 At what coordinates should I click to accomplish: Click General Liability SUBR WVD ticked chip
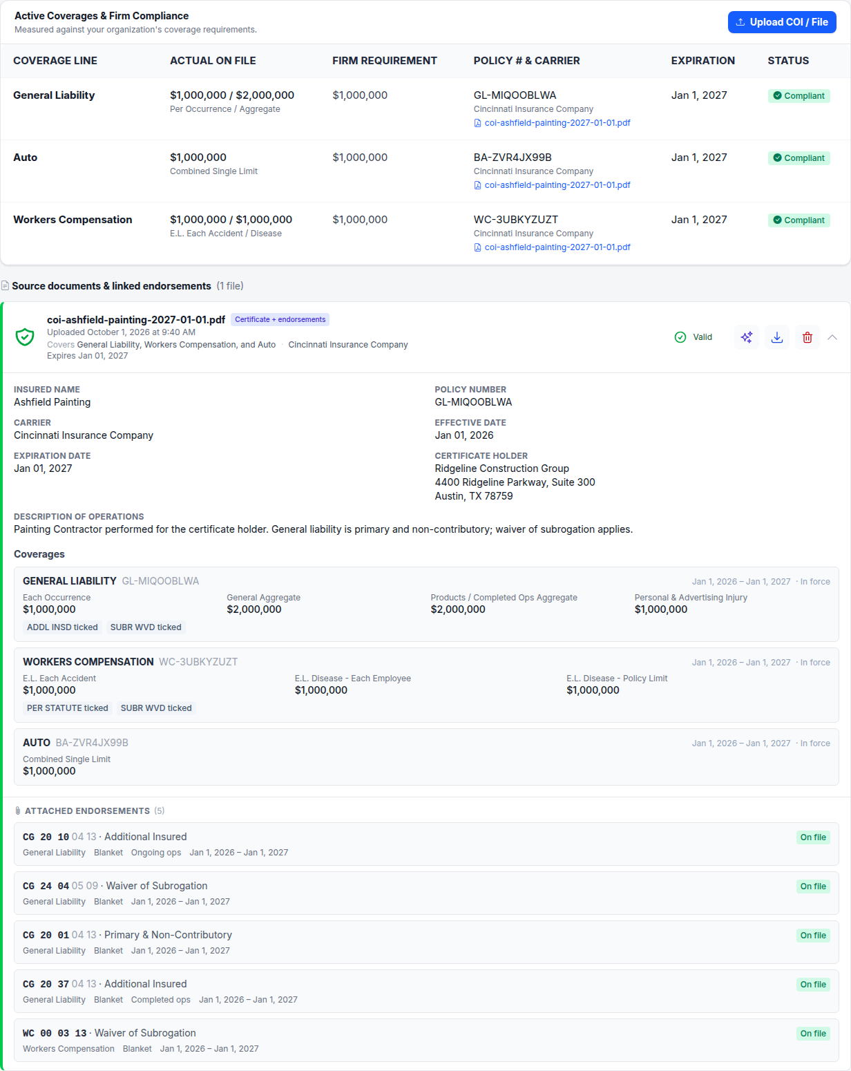pos(146,627)
